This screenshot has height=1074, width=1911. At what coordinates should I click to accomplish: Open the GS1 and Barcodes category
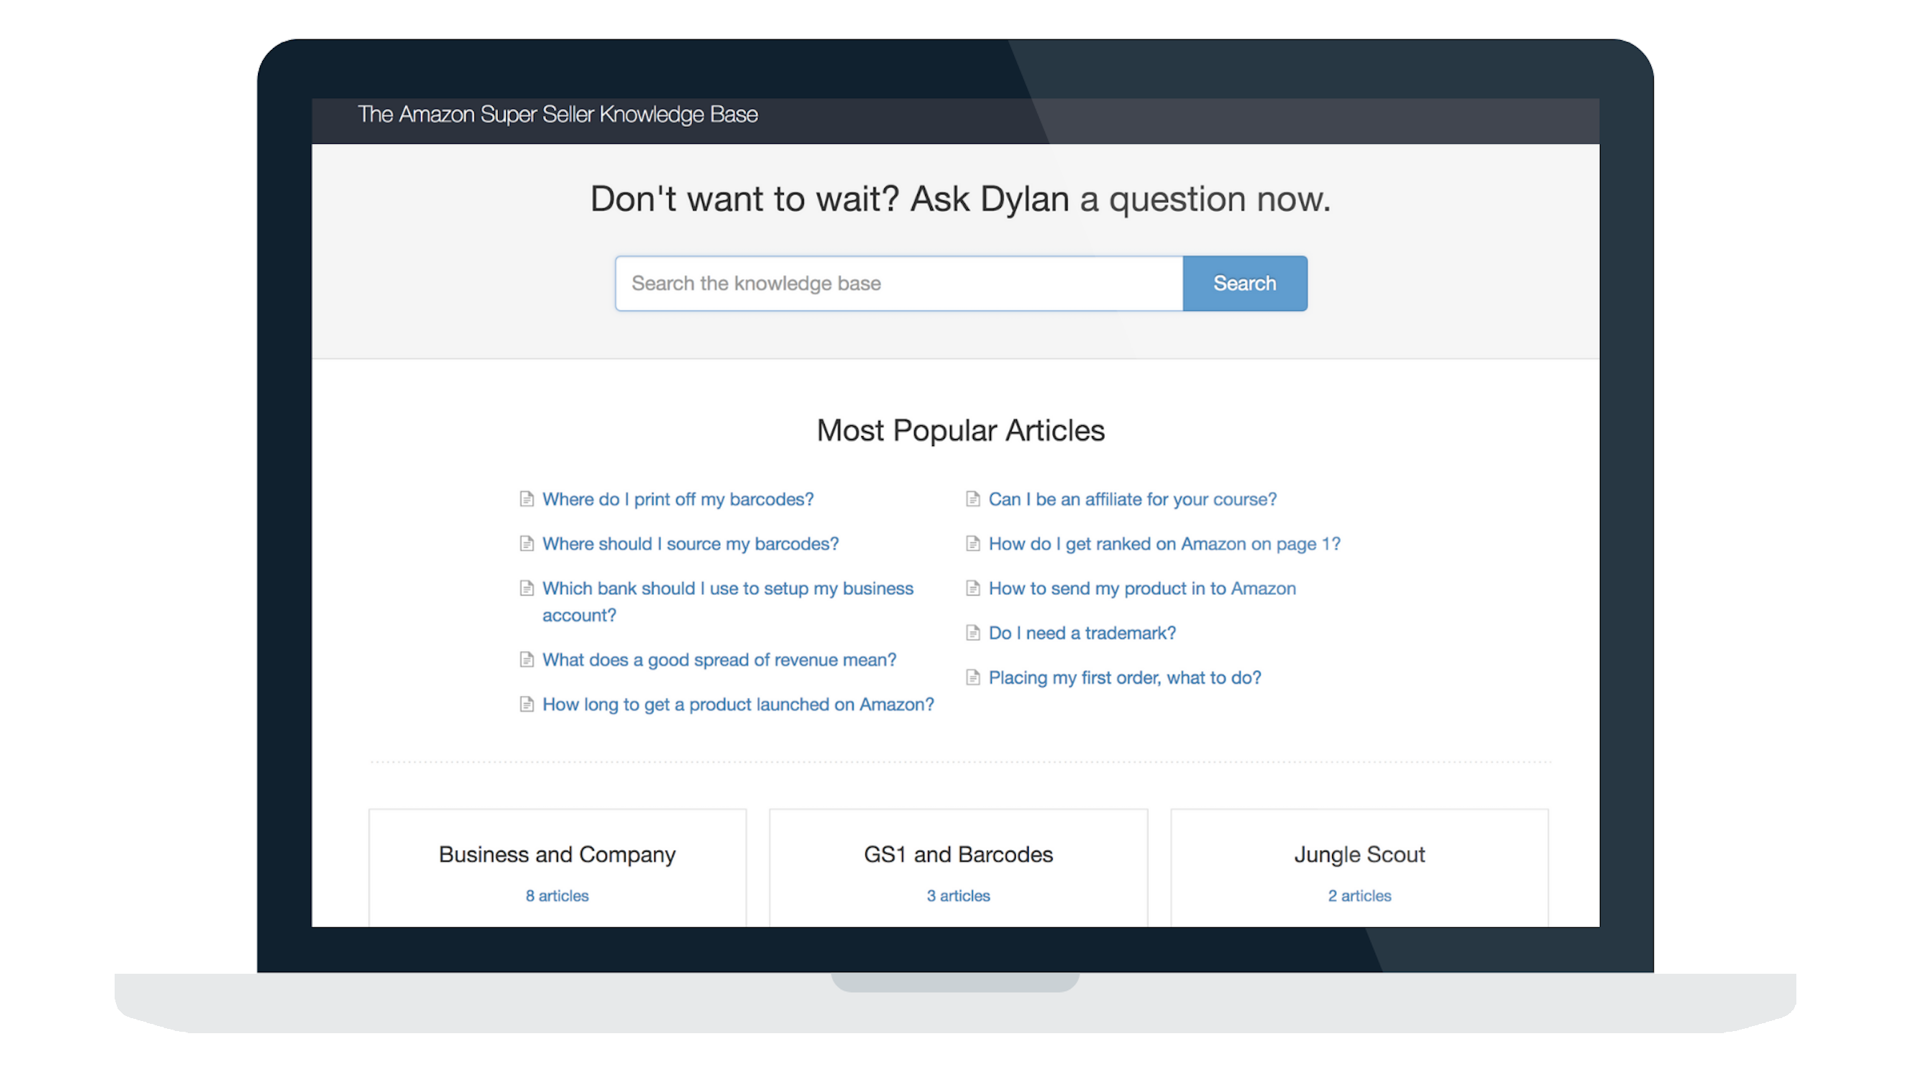pyautogui.click(x=959, y=868)
